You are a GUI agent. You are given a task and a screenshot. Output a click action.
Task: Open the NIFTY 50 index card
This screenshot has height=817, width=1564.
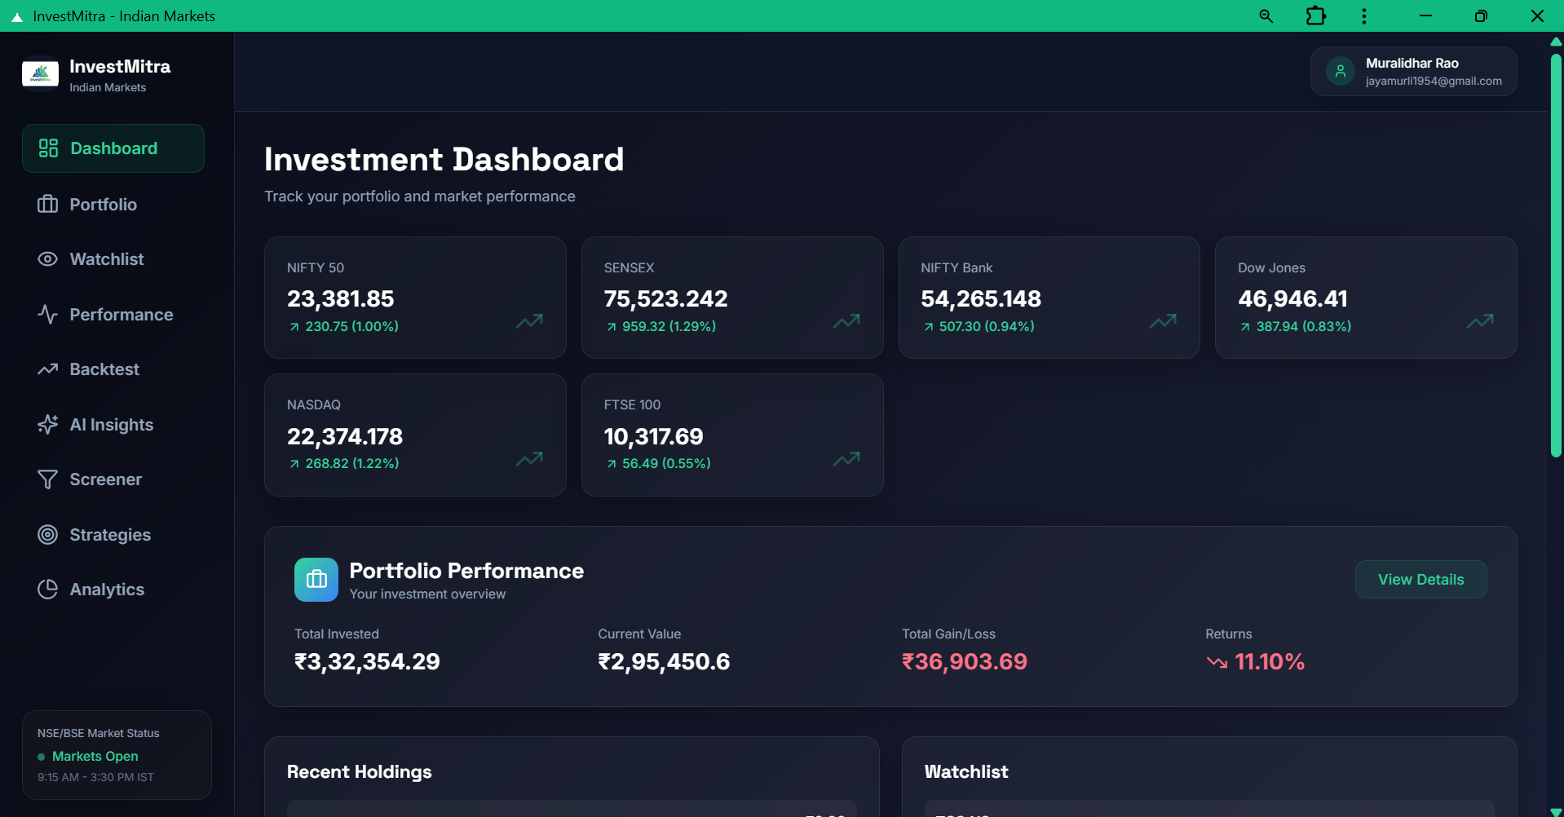(x=415, y=298)
